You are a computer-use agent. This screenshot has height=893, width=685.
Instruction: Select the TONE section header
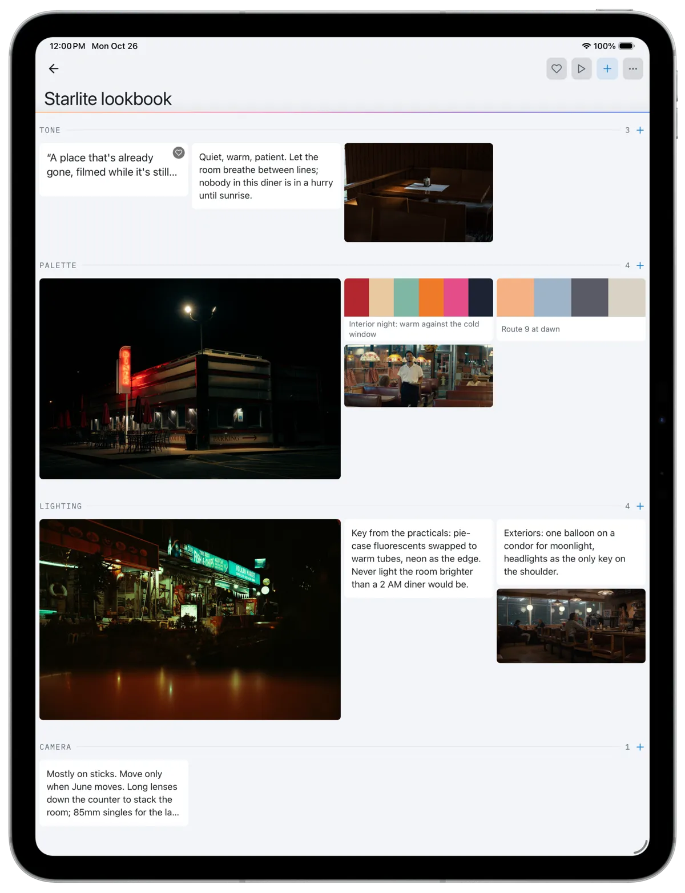coord(50,130)
